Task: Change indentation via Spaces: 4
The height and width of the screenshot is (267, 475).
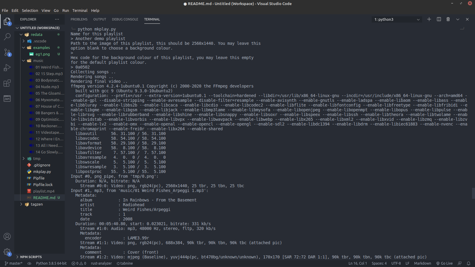Action: click(379, 263)
